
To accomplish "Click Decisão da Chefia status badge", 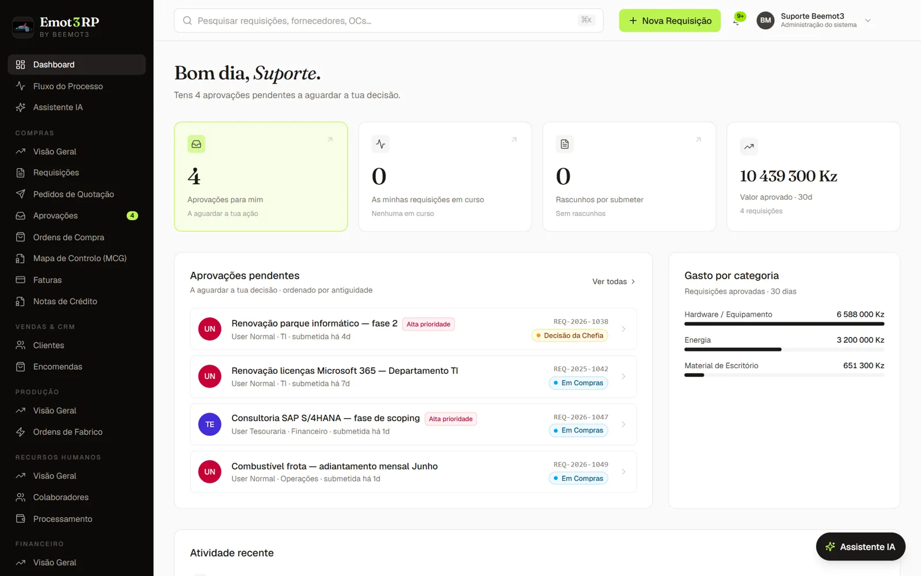I will click(570, 335).
